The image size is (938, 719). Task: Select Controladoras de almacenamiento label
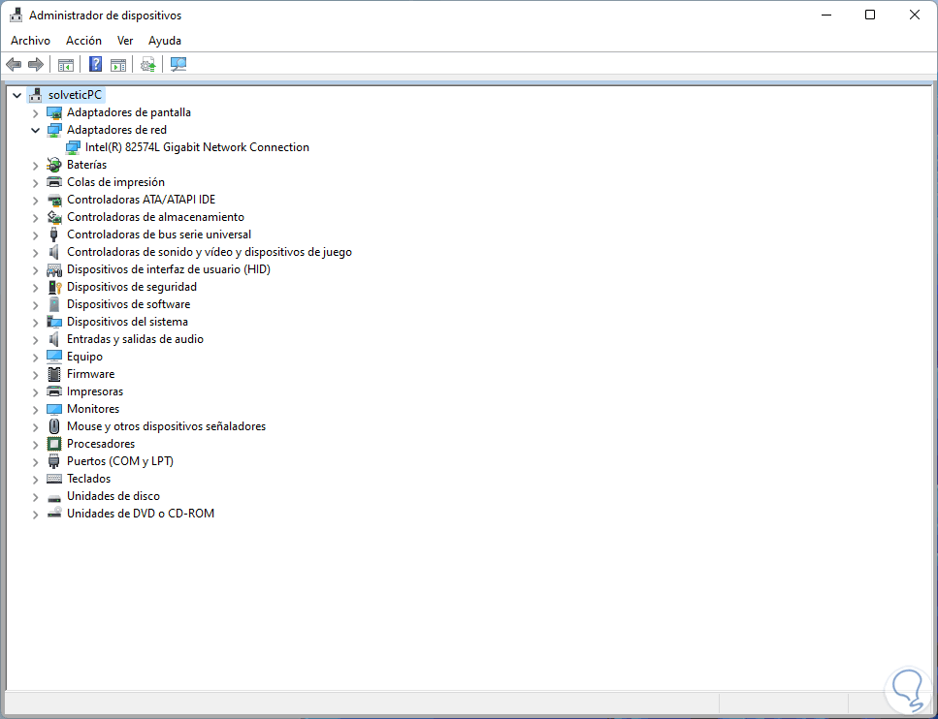[x=155, y=217]
